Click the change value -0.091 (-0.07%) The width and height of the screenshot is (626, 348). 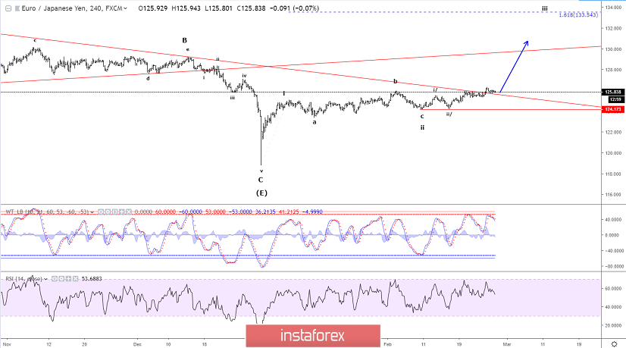(x=294, y=8)
